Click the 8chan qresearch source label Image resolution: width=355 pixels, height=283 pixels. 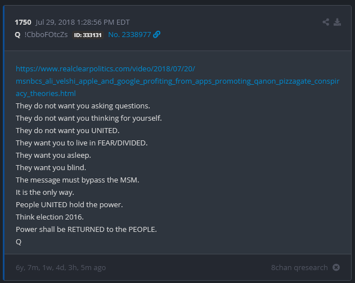click(x=299, y=268)
